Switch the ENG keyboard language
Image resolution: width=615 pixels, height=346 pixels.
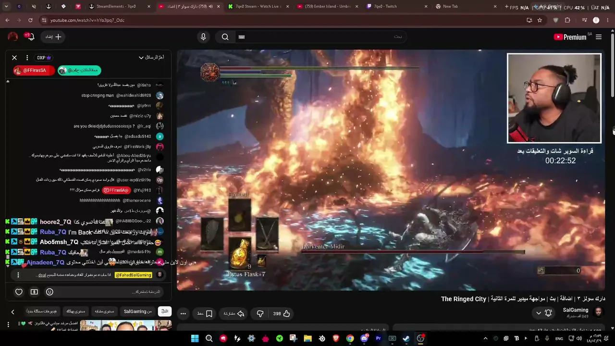coord(559,338)
